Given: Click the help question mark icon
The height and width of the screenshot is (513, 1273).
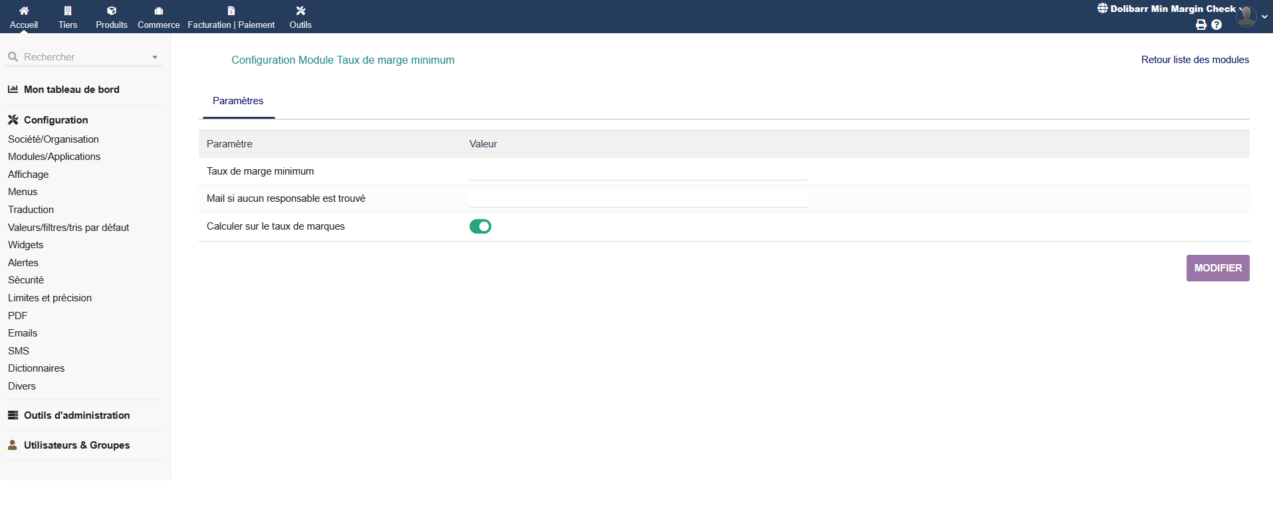Looking at the screenshot, I should [x=1216, y=25].
